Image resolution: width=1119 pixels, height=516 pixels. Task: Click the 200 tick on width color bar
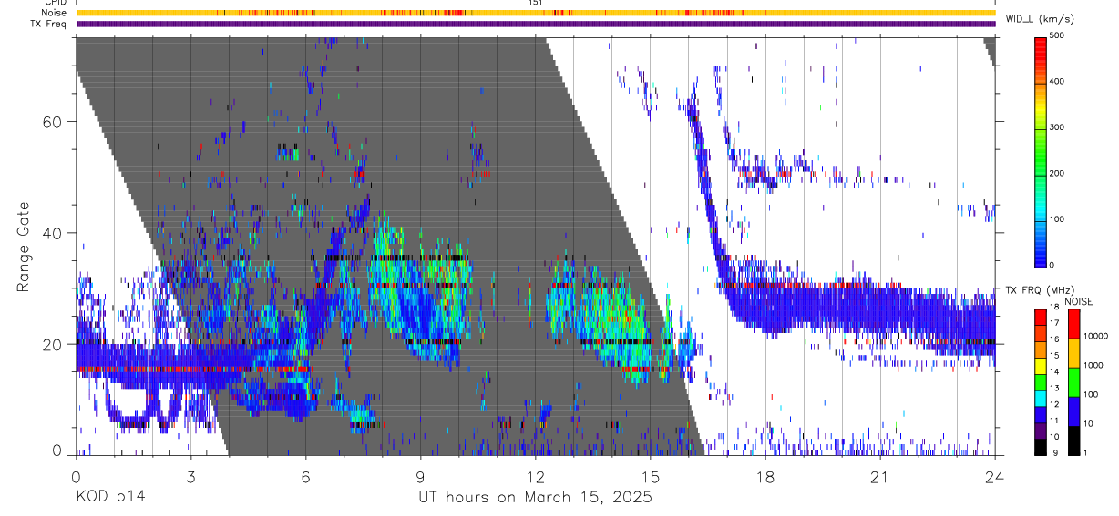[1058, 173]
